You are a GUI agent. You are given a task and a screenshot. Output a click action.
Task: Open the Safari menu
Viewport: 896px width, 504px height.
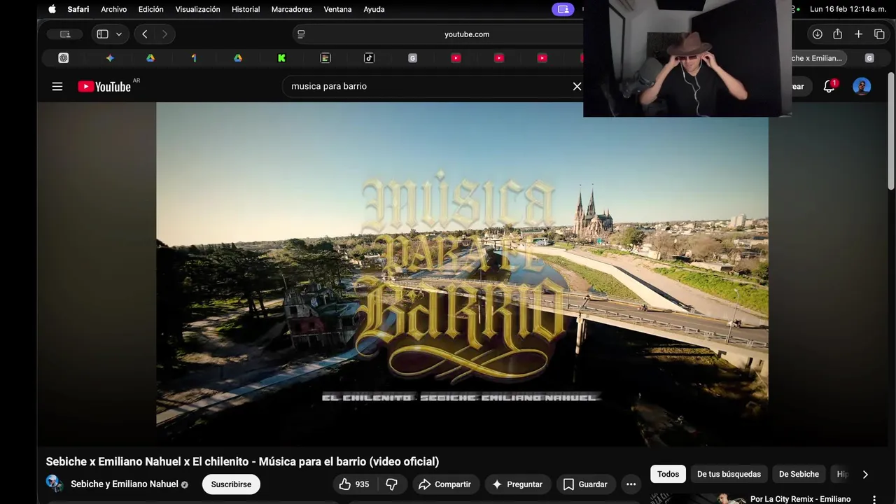pos(78,9)
